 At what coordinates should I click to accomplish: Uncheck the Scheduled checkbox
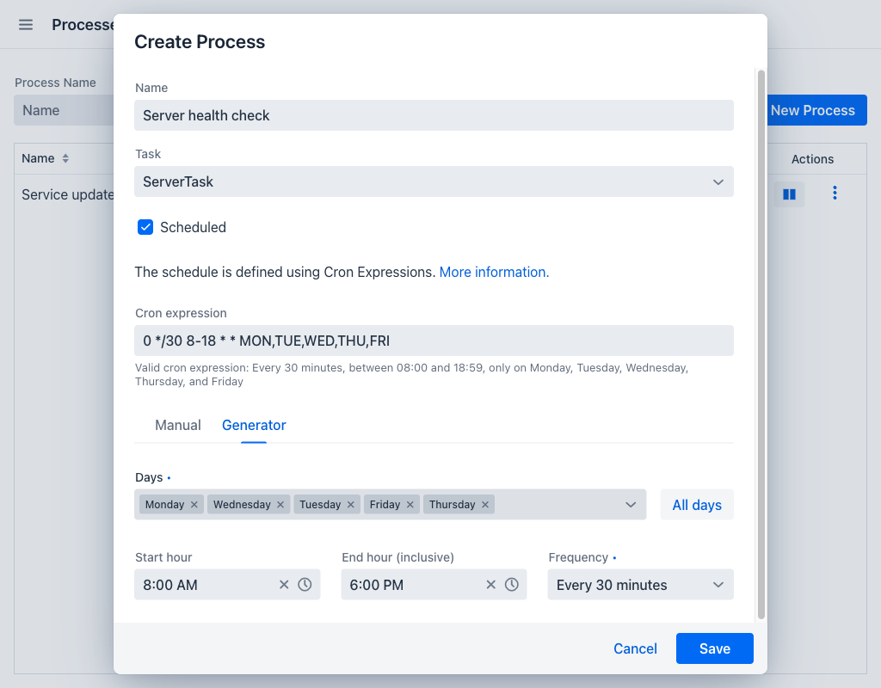[x=145, y=227]
